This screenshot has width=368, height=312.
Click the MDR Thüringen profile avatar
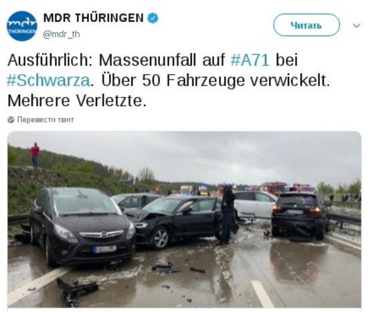coord(22,26)
